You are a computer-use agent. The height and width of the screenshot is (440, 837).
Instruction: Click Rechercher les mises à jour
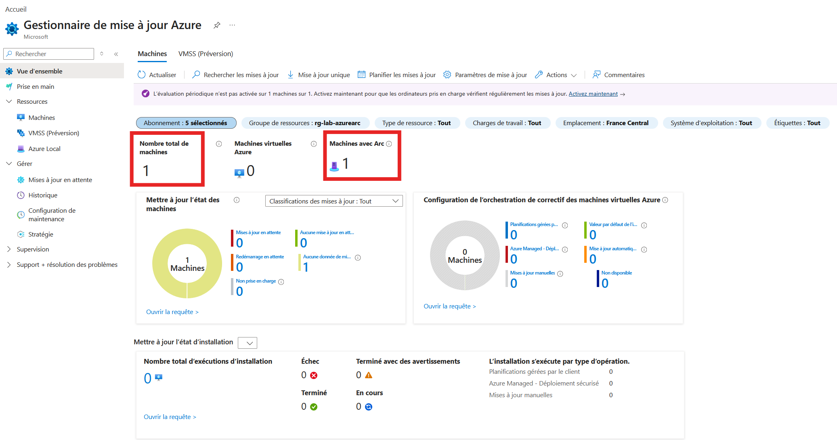pyautogui.click(x=235, y=75)
